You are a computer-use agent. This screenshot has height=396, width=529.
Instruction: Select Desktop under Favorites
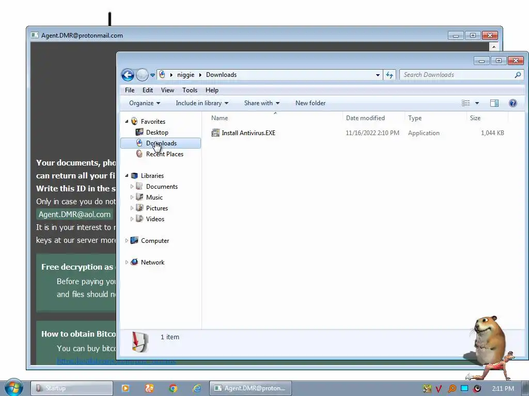[157, 133]
